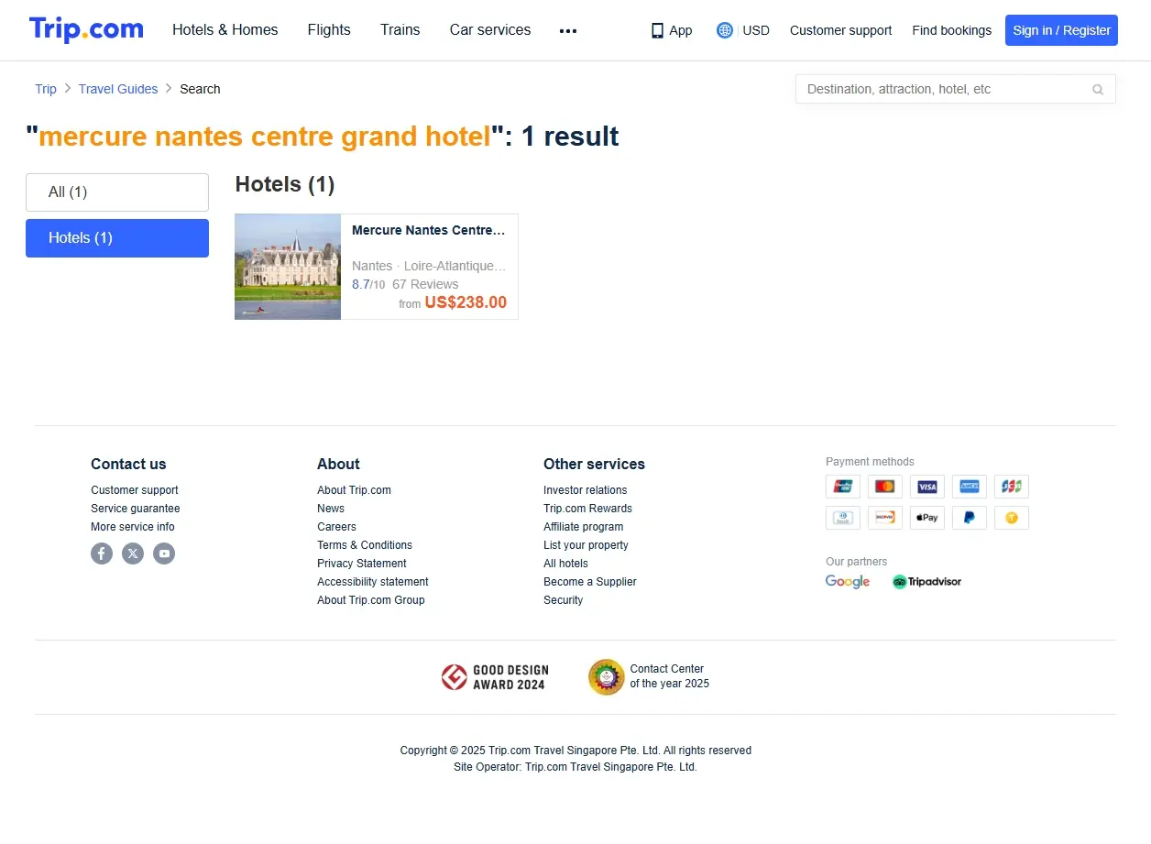Open About Trip.com link
1151x844 pixels.
(x=354, y=490)
